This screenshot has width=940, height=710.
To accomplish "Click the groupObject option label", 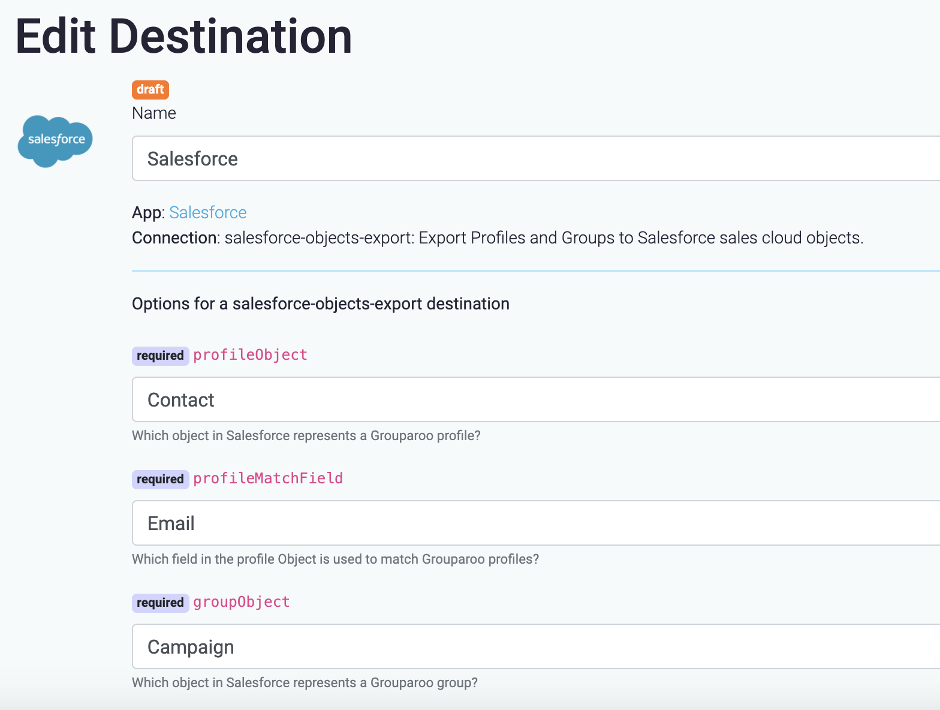I will point(242,602).
